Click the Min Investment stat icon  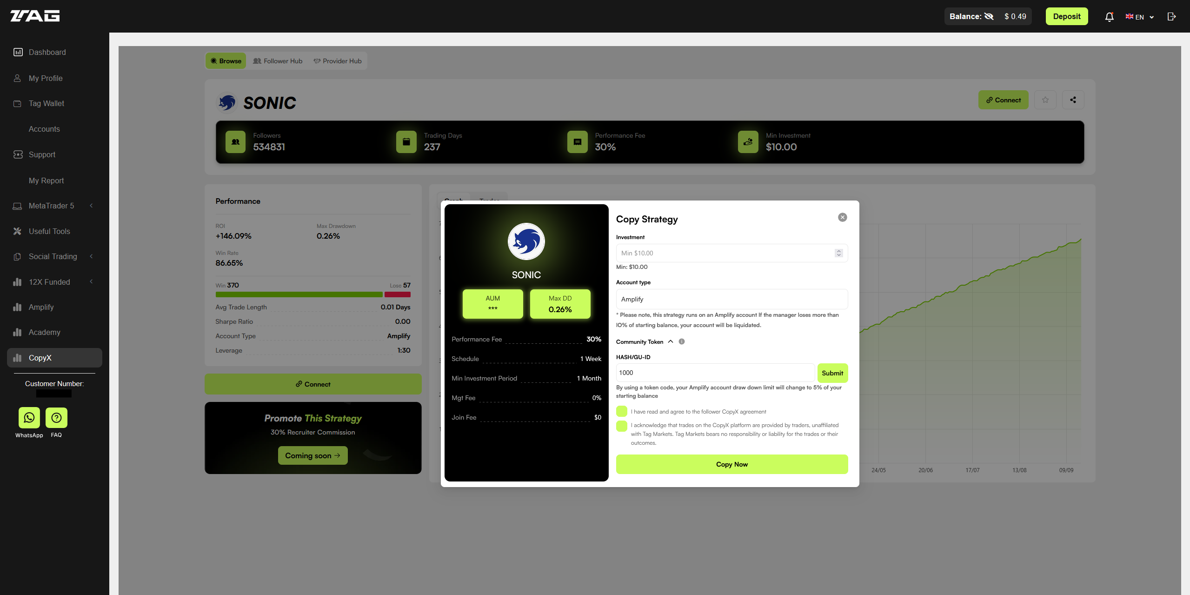point(748,142)
